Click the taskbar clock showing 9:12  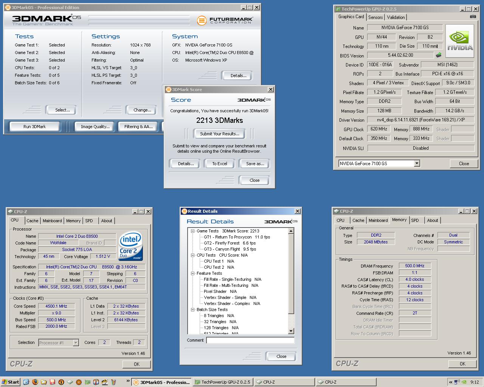coord(475,382)
